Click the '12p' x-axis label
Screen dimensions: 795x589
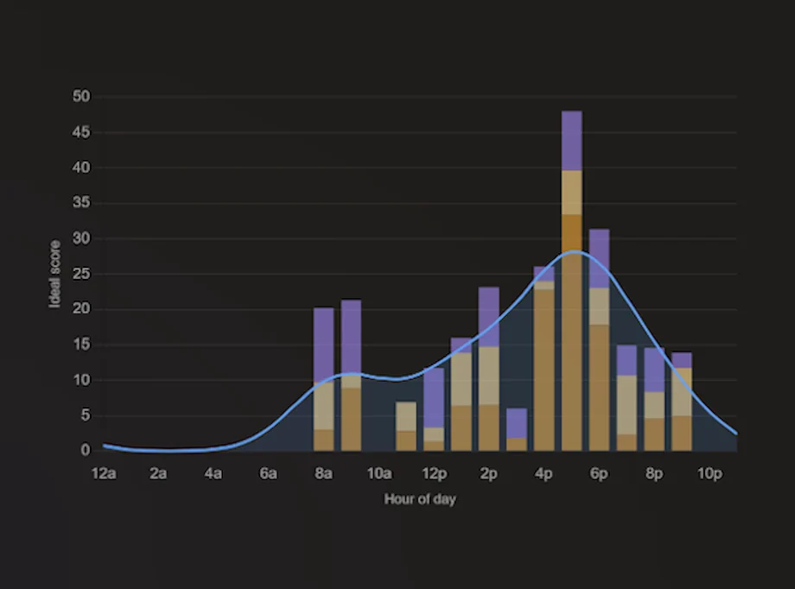click(x=434, y=473)
